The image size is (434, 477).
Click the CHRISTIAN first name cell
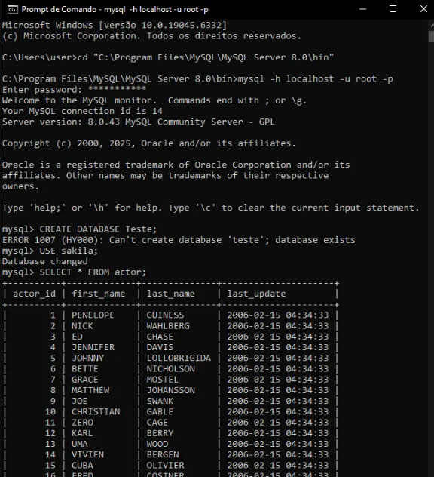(x=96, y=411)
